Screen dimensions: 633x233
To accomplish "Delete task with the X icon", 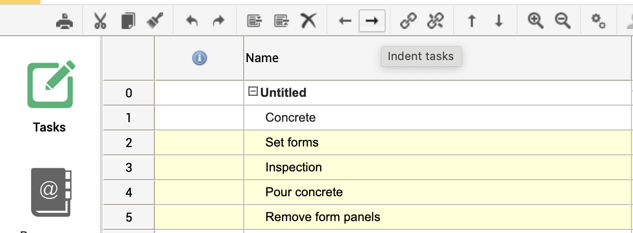I will tap(309, 21).
